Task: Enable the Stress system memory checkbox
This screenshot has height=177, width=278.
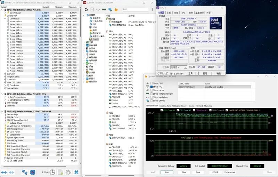Action: 152,94
